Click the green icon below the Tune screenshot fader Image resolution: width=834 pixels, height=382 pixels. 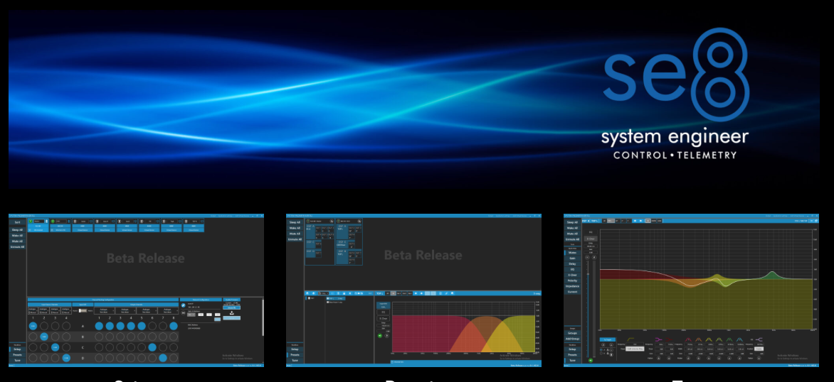591,360
